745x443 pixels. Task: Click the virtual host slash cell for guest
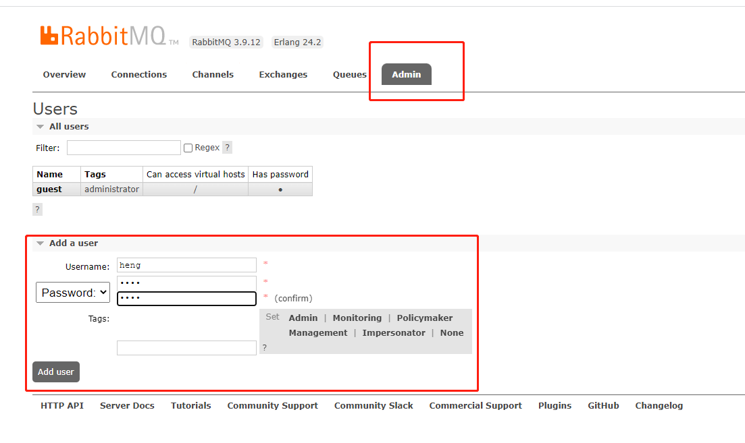(195, 189)
